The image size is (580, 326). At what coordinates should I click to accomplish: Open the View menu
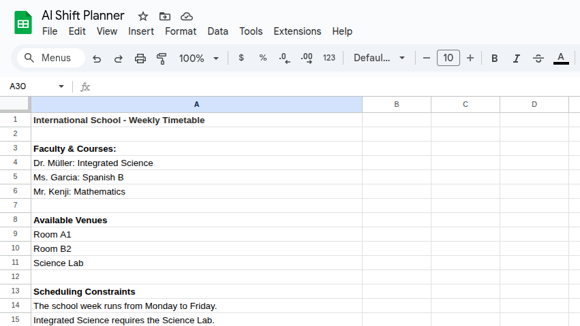[107, 31]
